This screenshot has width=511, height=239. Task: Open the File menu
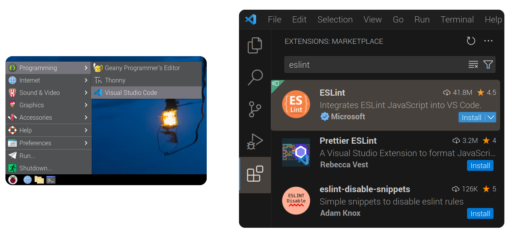(274, 19)
